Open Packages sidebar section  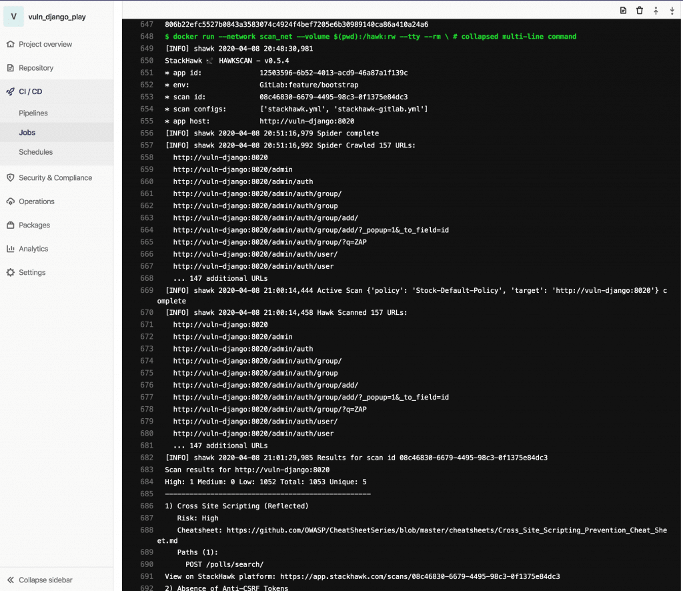pos(57,225)
